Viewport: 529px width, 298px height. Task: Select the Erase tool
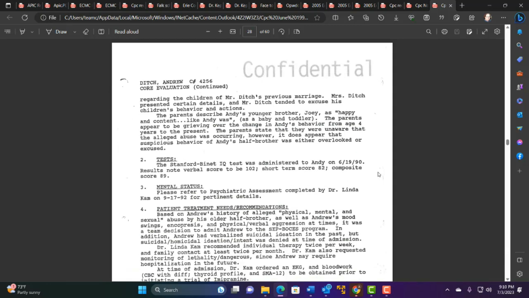pos(86,32)
